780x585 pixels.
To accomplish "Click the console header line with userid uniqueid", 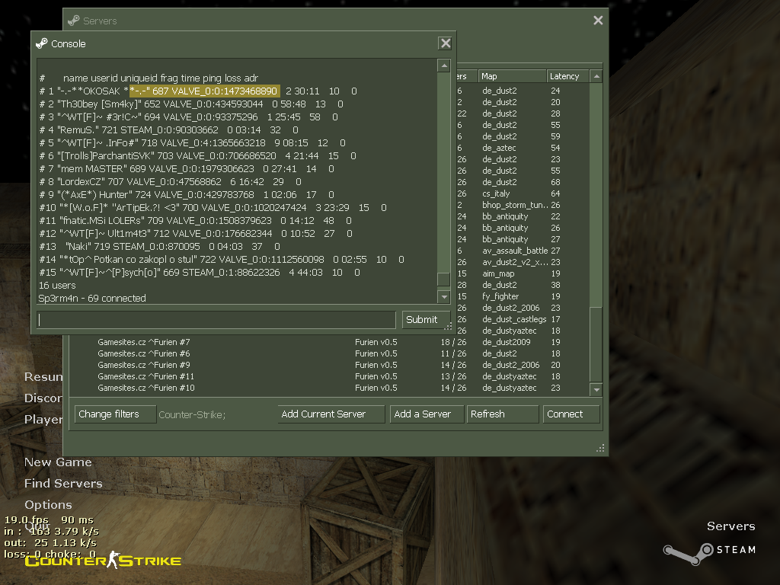I will (x=149, y=78).
